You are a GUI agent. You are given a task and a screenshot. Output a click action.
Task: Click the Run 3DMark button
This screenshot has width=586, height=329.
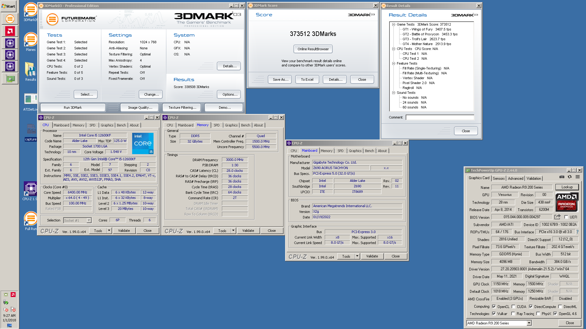pos(73,108)
